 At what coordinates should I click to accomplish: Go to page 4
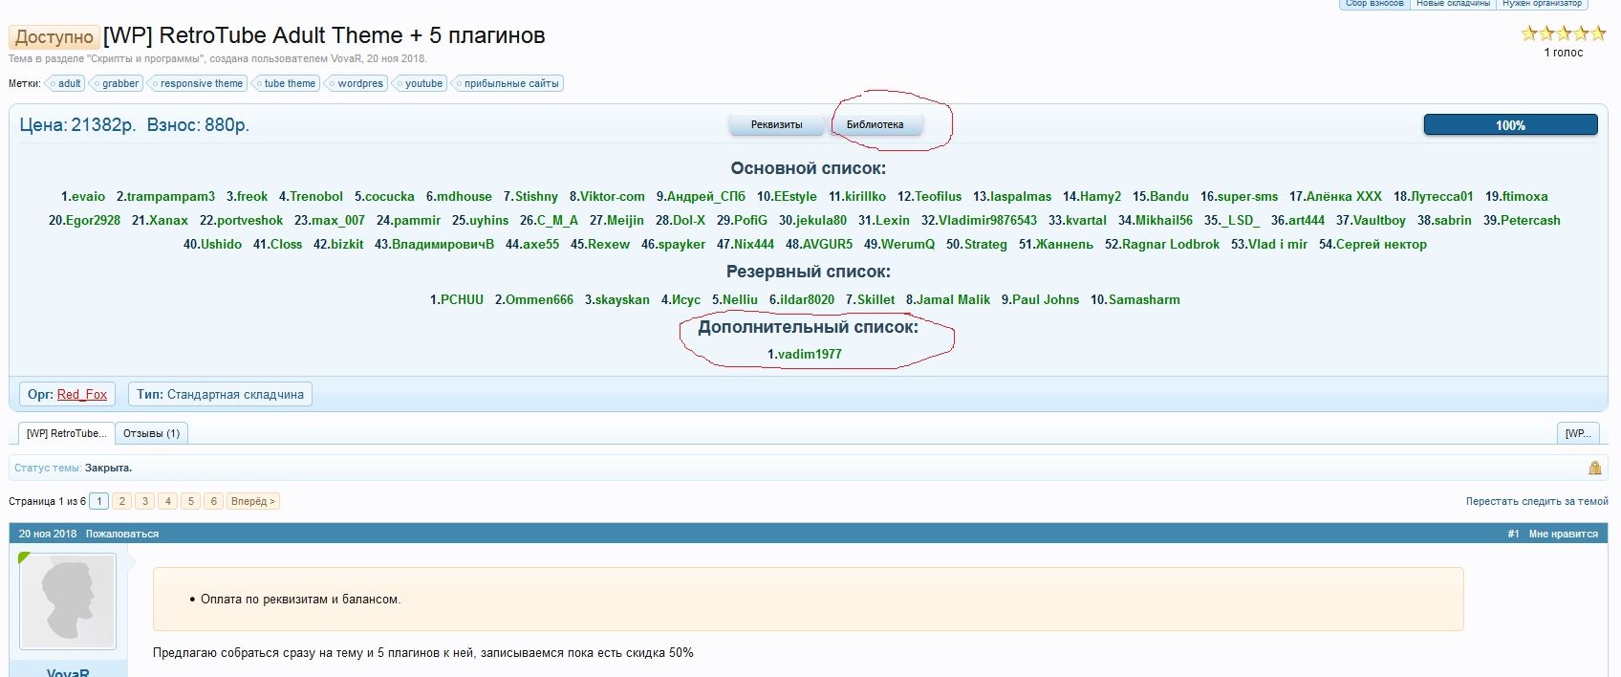click(x=167, y=501)
